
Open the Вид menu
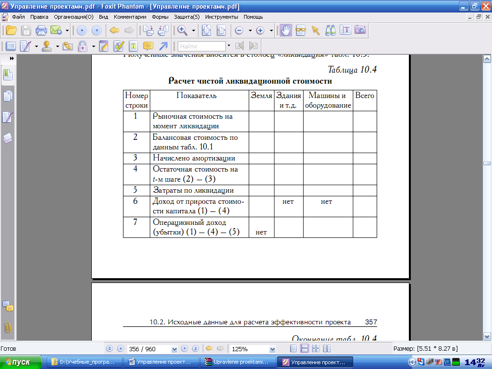[x=104, y=17]
